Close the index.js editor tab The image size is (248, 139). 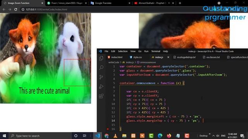(168, 57)
